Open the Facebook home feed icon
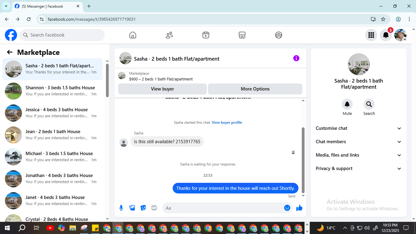 (x=133, y=35)
